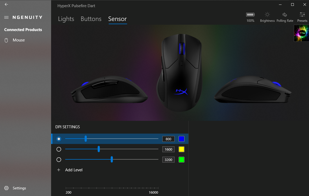The image size is (309, 196).
Task: Click the Connected Products heading
Action: [23, 30]
